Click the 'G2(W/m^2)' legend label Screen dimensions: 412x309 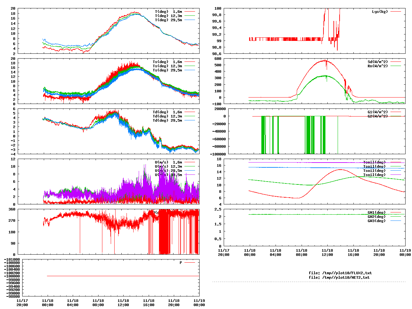[378, 116]
